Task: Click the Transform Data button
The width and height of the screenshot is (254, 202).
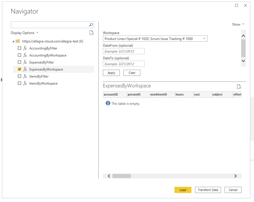Action: (x=208, y=190)
